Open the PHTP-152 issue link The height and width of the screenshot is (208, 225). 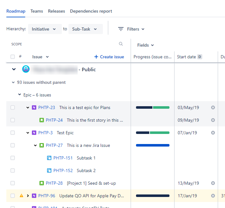click(63, 170)
